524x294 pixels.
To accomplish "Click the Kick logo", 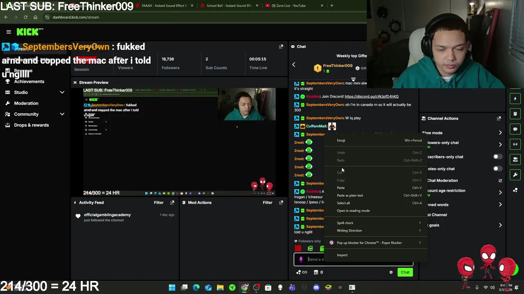I will (x=30, y=32).
